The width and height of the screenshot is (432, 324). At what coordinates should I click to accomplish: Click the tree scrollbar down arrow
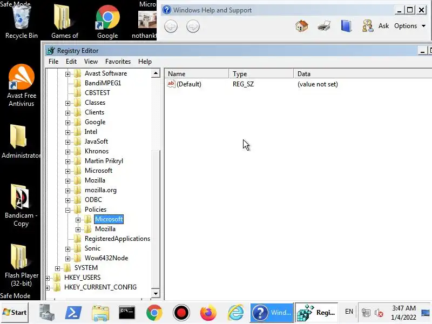pos(156,294)
